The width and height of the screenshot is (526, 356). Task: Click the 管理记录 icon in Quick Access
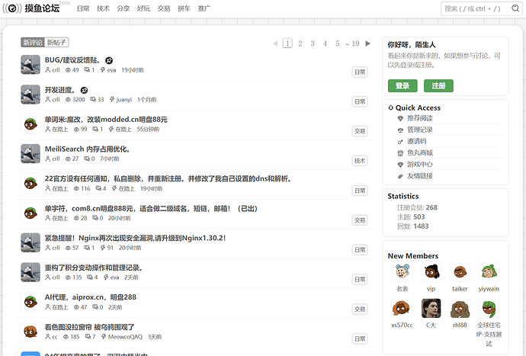coord(400,130)
